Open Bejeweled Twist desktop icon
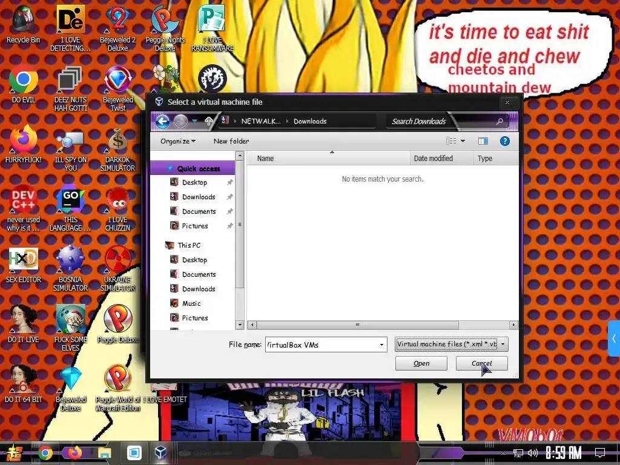 coord(118,88)
